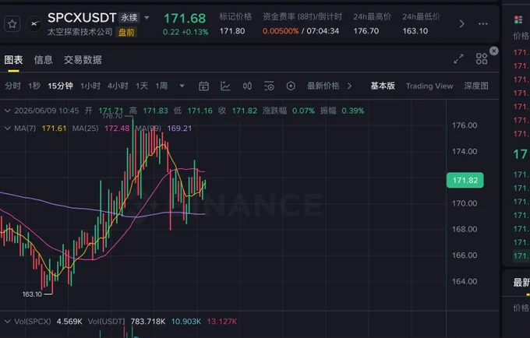Close the chart panel with X button

pos(494,51)
